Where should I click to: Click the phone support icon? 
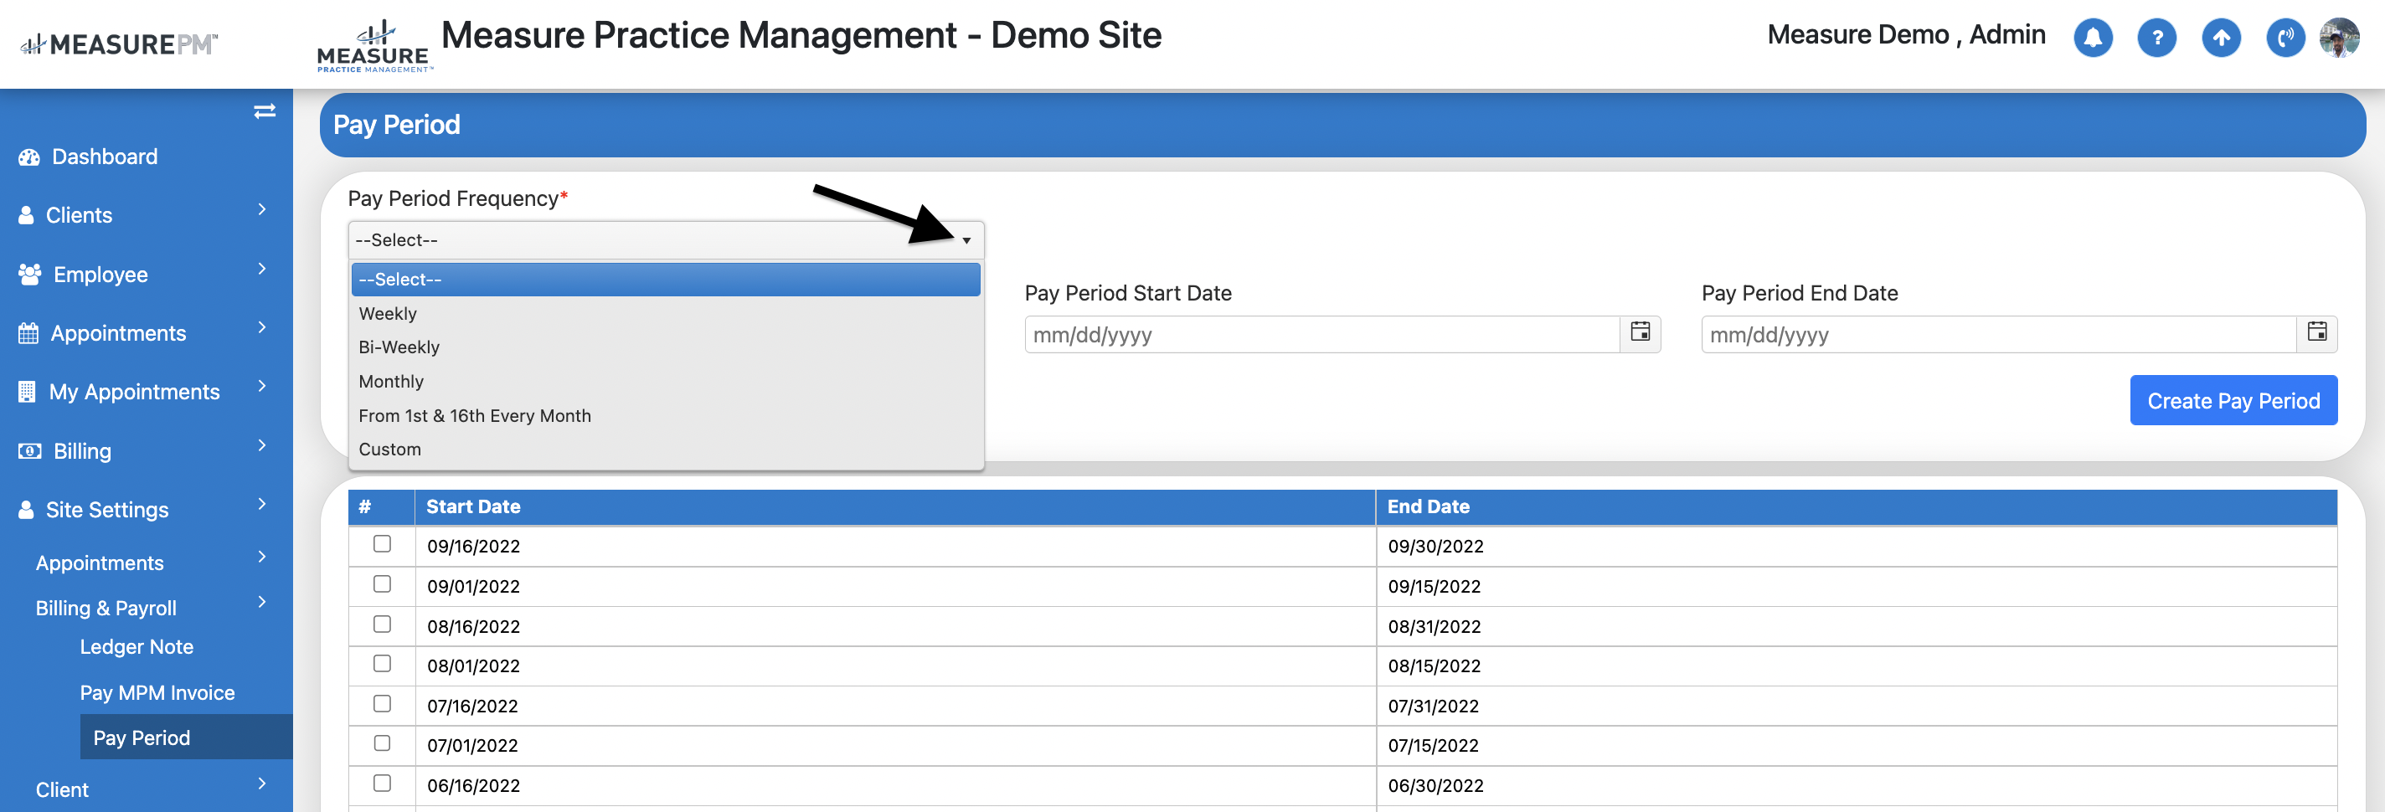(x=2285, y=38)
